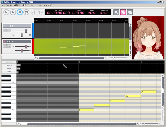The height and width of the screenshot is (127, 166).
Task: Click the ソング 1 volume minus icon
Action: [13, 47]
